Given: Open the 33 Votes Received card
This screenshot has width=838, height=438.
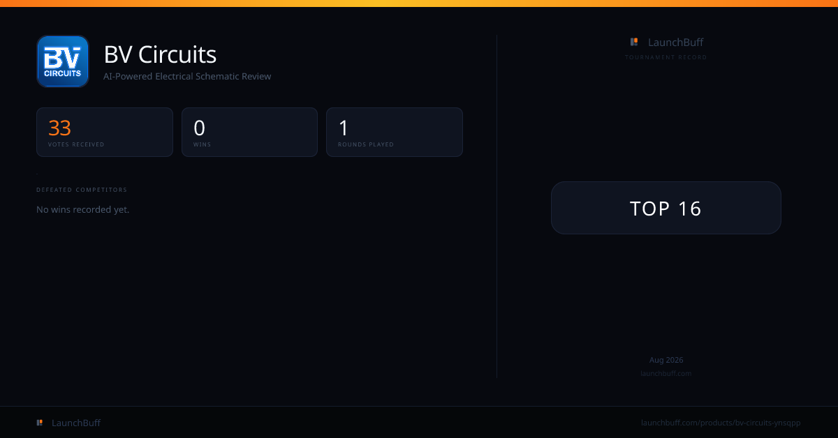Looking at the screenshot, I should [x=105, y=132].
